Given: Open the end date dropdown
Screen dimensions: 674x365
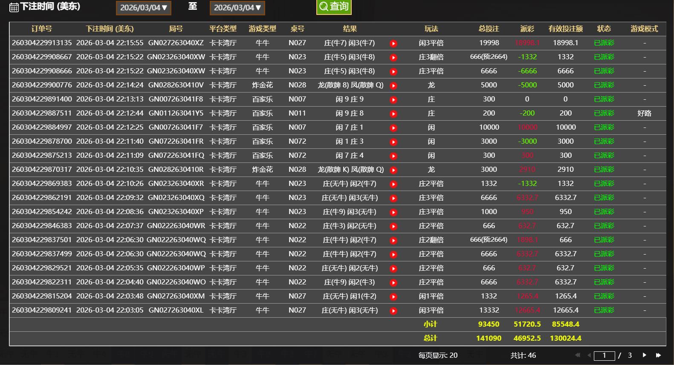Looking at the screenshot, I should 237,8.
